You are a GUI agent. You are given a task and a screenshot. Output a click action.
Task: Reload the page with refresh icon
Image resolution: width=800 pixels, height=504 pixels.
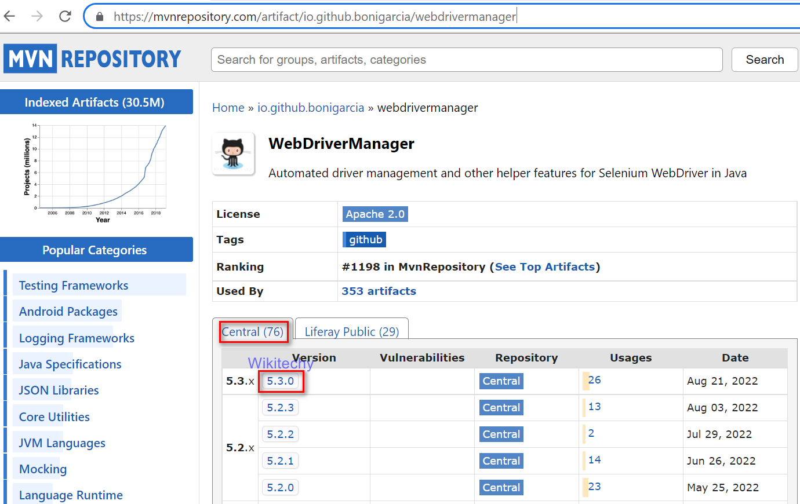point(65,16)
